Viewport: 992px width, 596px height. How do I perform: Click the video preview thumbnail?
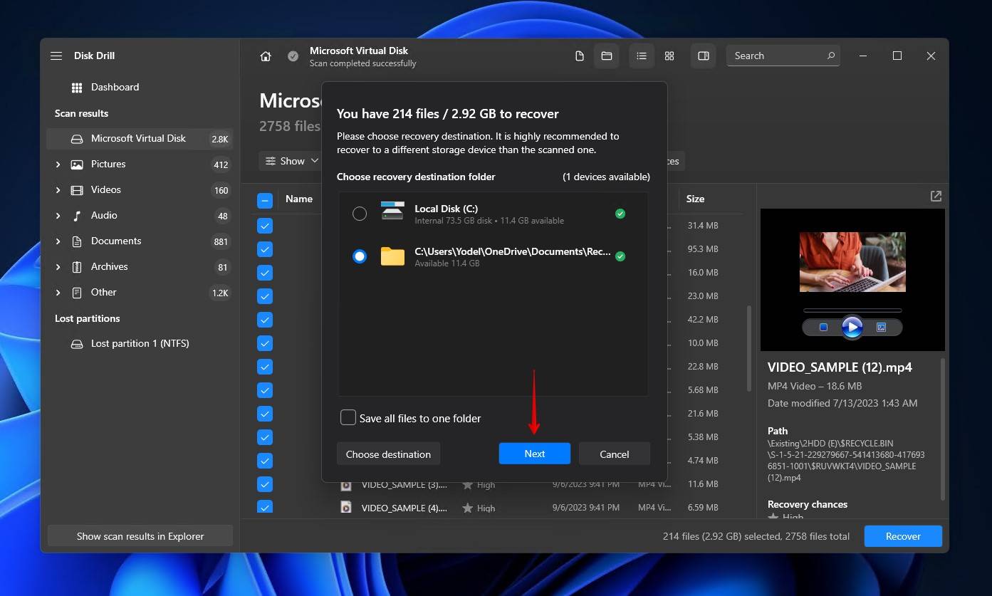[852, 262]
